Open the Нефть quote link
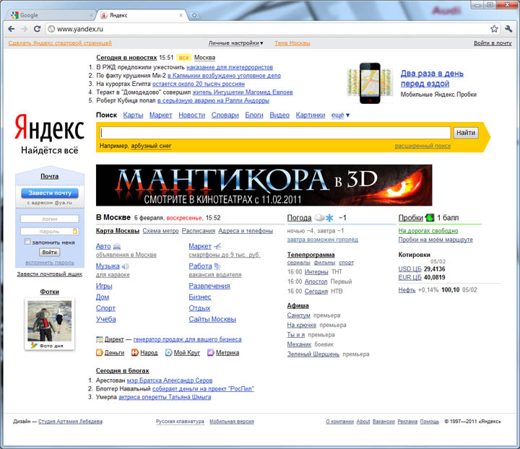520x449 pixels. tap(407, 290)
